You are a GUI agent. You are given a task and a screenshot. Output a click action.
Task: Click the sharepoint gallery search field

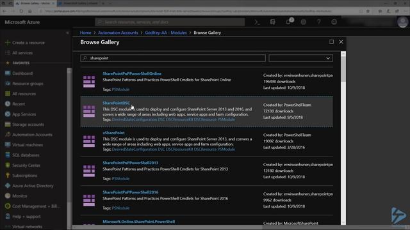[x=173, y=58]
